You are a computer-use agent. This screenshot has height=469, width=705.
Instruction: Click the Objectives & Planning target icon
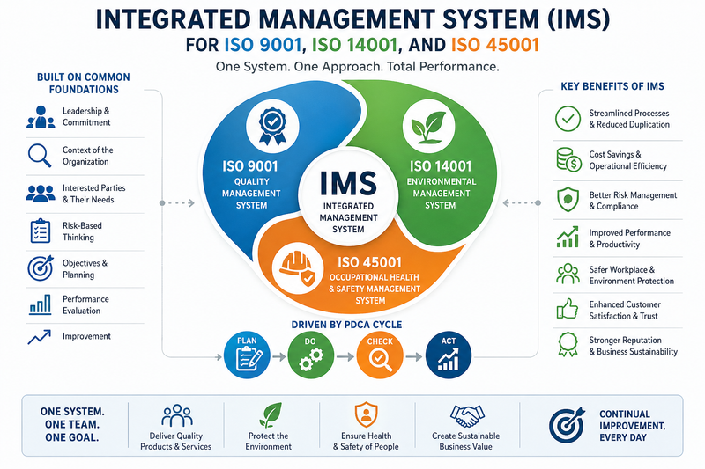point(41,267)
